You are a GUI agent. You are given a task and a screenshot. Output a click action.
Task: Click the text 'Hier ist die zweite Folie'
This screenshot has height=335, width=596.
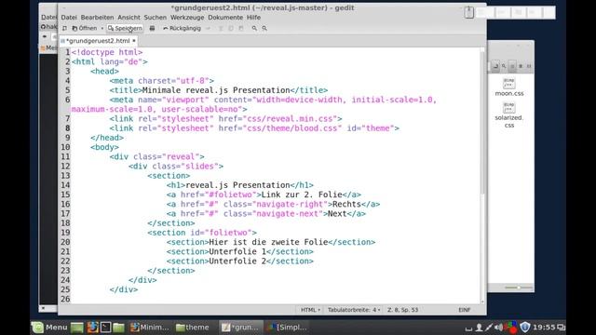(x=268, y=242)
